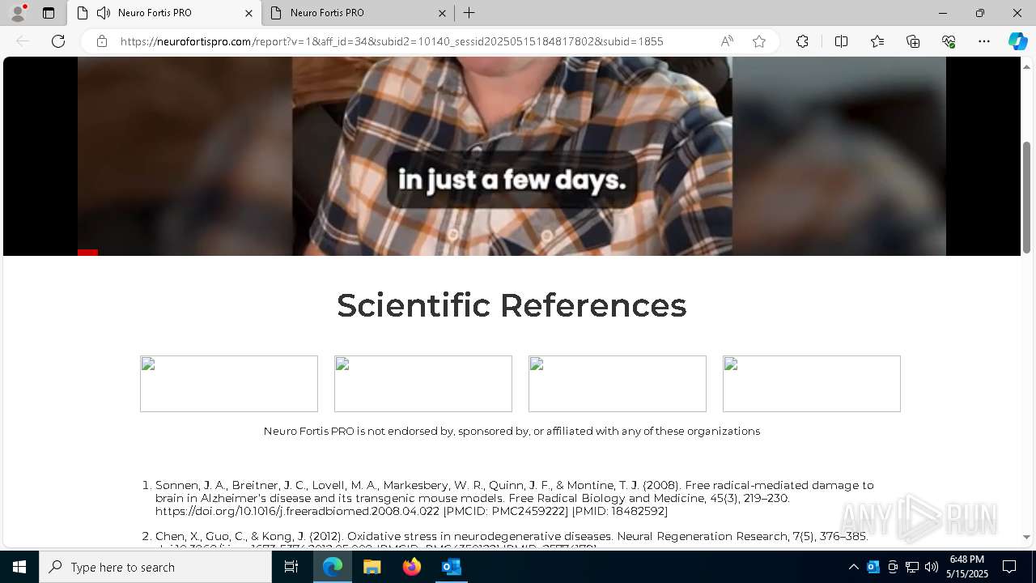Toggle split screen view
1036x583 pixels.
coord(841,41)
